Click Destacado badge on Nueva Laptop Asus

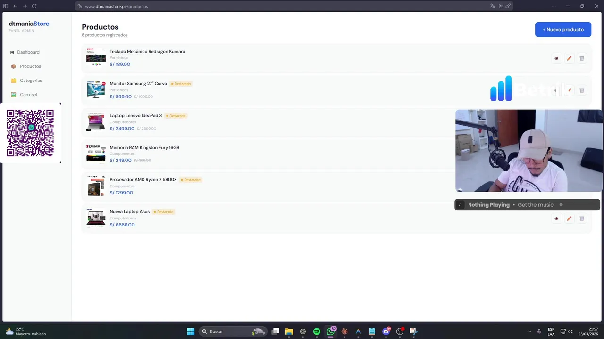pyautogui.click(x=163, y=212)
